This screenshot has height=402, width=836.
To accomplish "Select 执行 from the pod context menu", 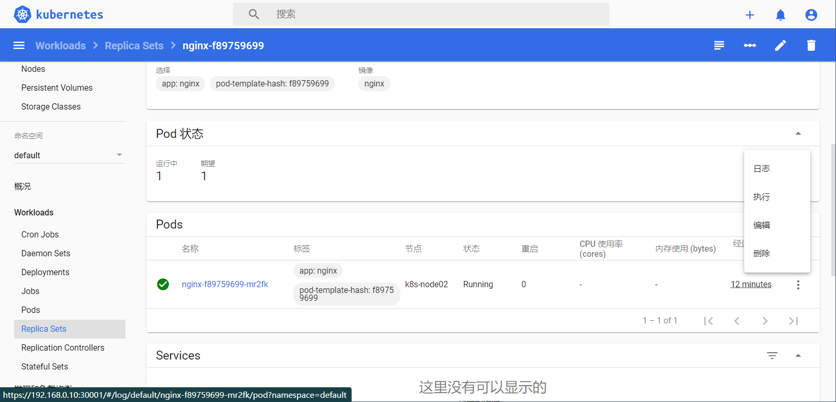I will pyautogui.click(x=777, y=197).
